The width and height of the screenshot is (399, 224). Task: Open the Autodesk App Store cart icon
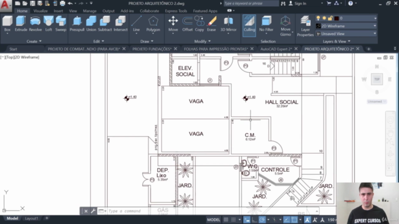[329, 3]
